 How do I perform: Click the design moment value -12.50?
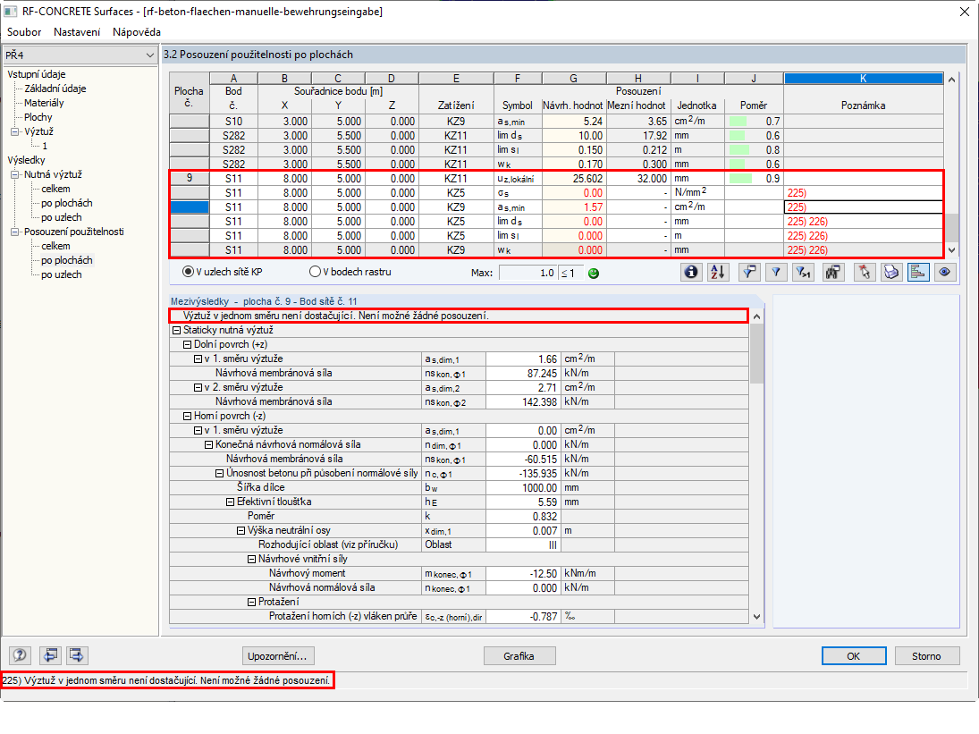[x=523, y=574]
